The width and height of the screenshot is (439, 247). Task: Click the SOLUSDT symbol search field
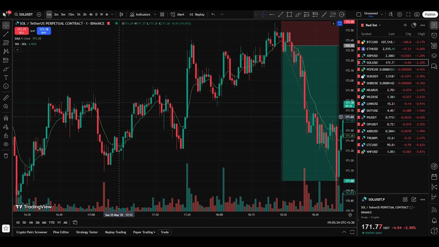click(x=23, y=14)
